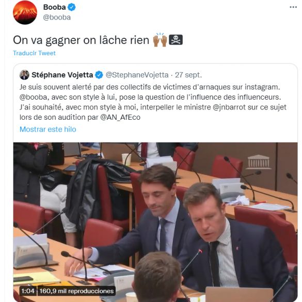Open the three-dot more options menu
Viewport: 302px width, 302px height.
pos(293,7)
